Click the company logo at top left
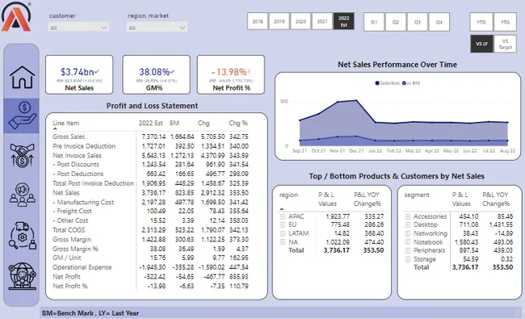 click(x=16, y=16)
